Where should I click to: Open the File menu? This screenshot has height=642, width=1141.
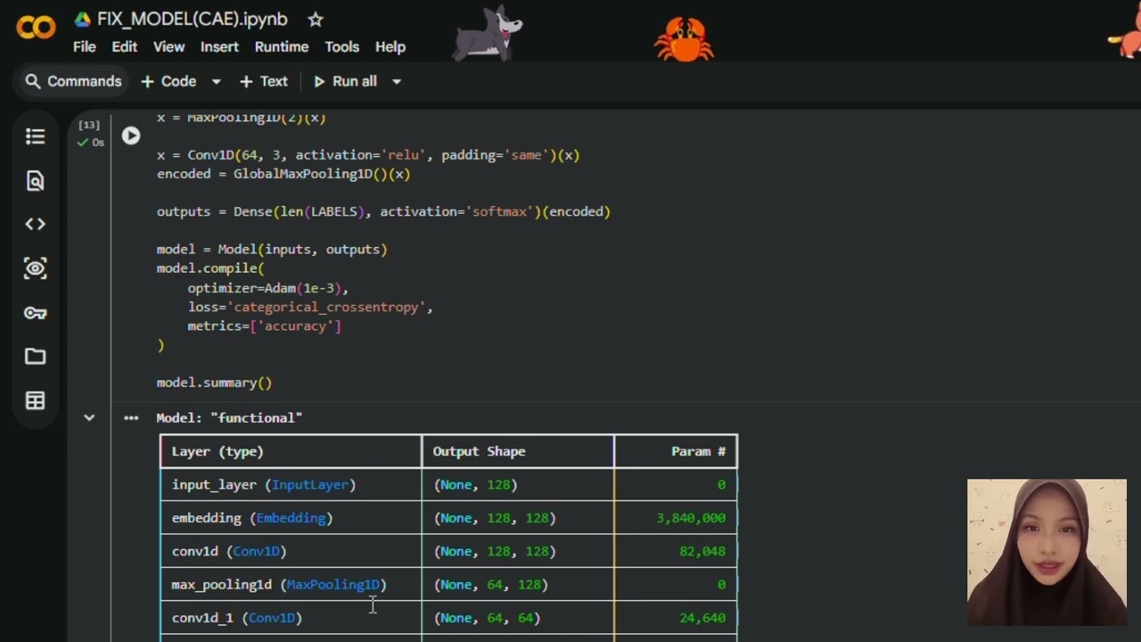coord(85,46)
